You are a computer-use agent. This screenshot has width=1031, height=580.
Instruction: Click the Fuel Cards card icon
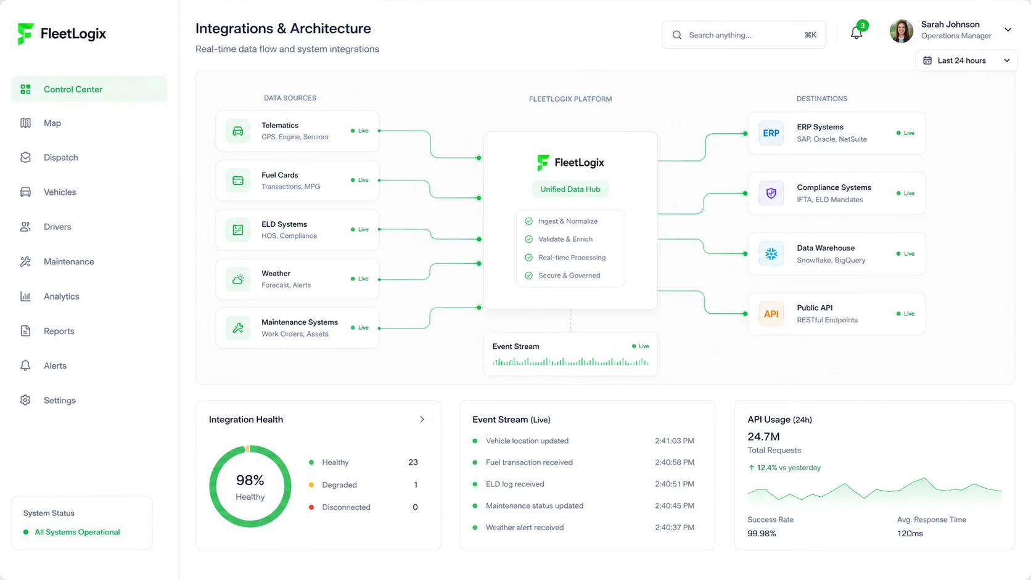(x=238, y=181)
